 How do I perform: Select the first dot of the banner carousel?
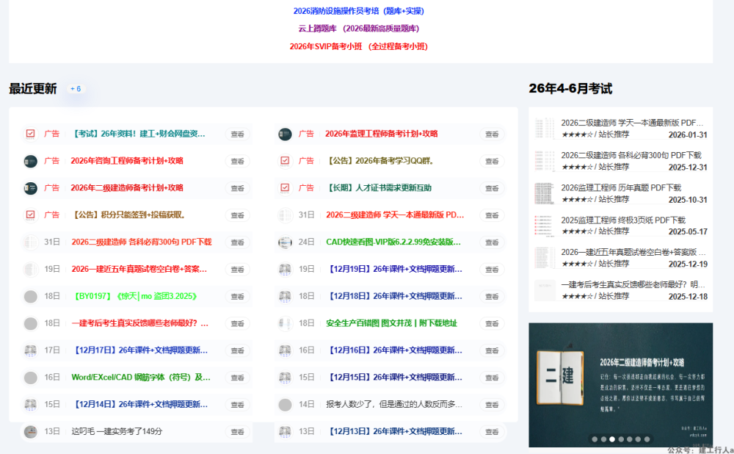(x=595, y=439)
